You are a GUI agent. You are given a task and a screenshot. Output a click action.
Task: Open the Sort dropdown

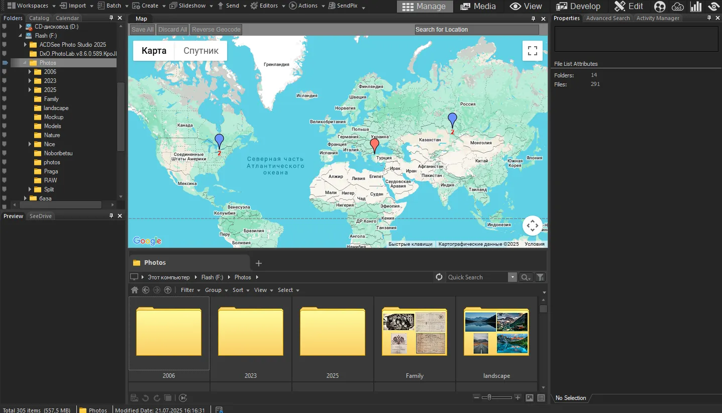[241, 290]
